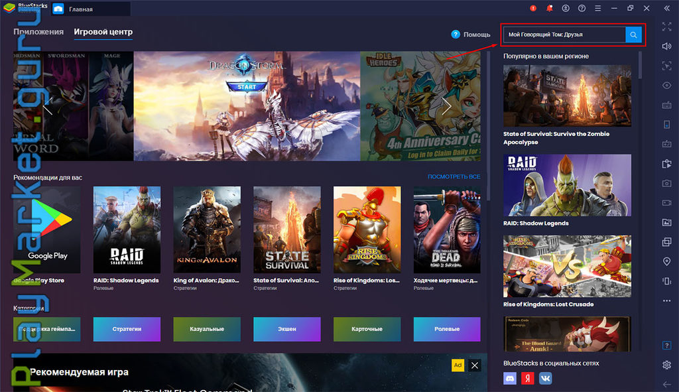Open State of Survival popular region card
The height and width of the screenshot is (392, 679).
pos(568,96)
